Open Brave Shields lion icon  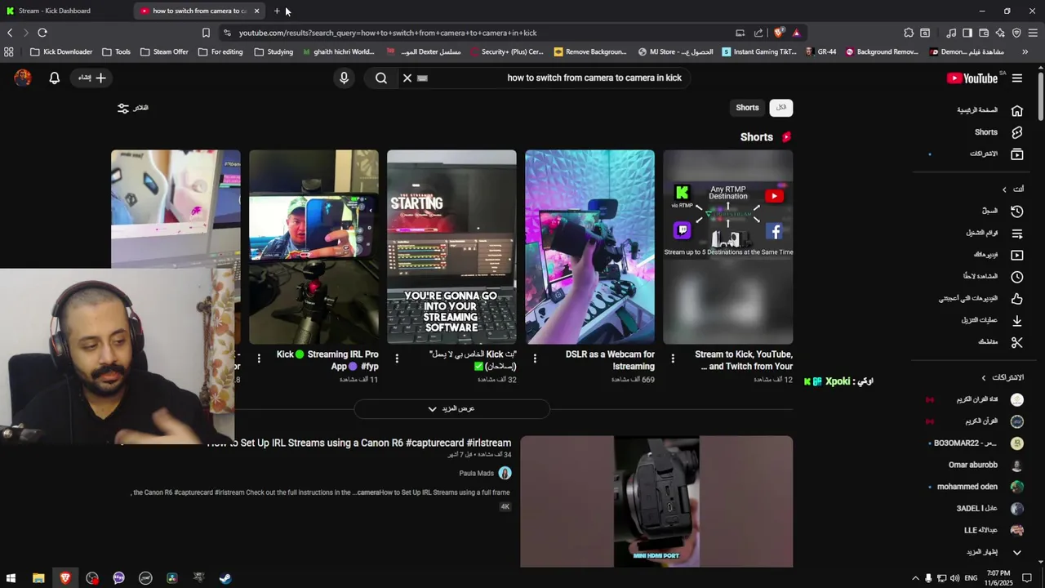[x=779, y=33]
